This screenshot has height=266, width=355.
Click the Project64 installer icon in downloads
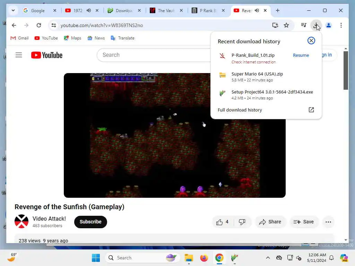tap(223, 93)
